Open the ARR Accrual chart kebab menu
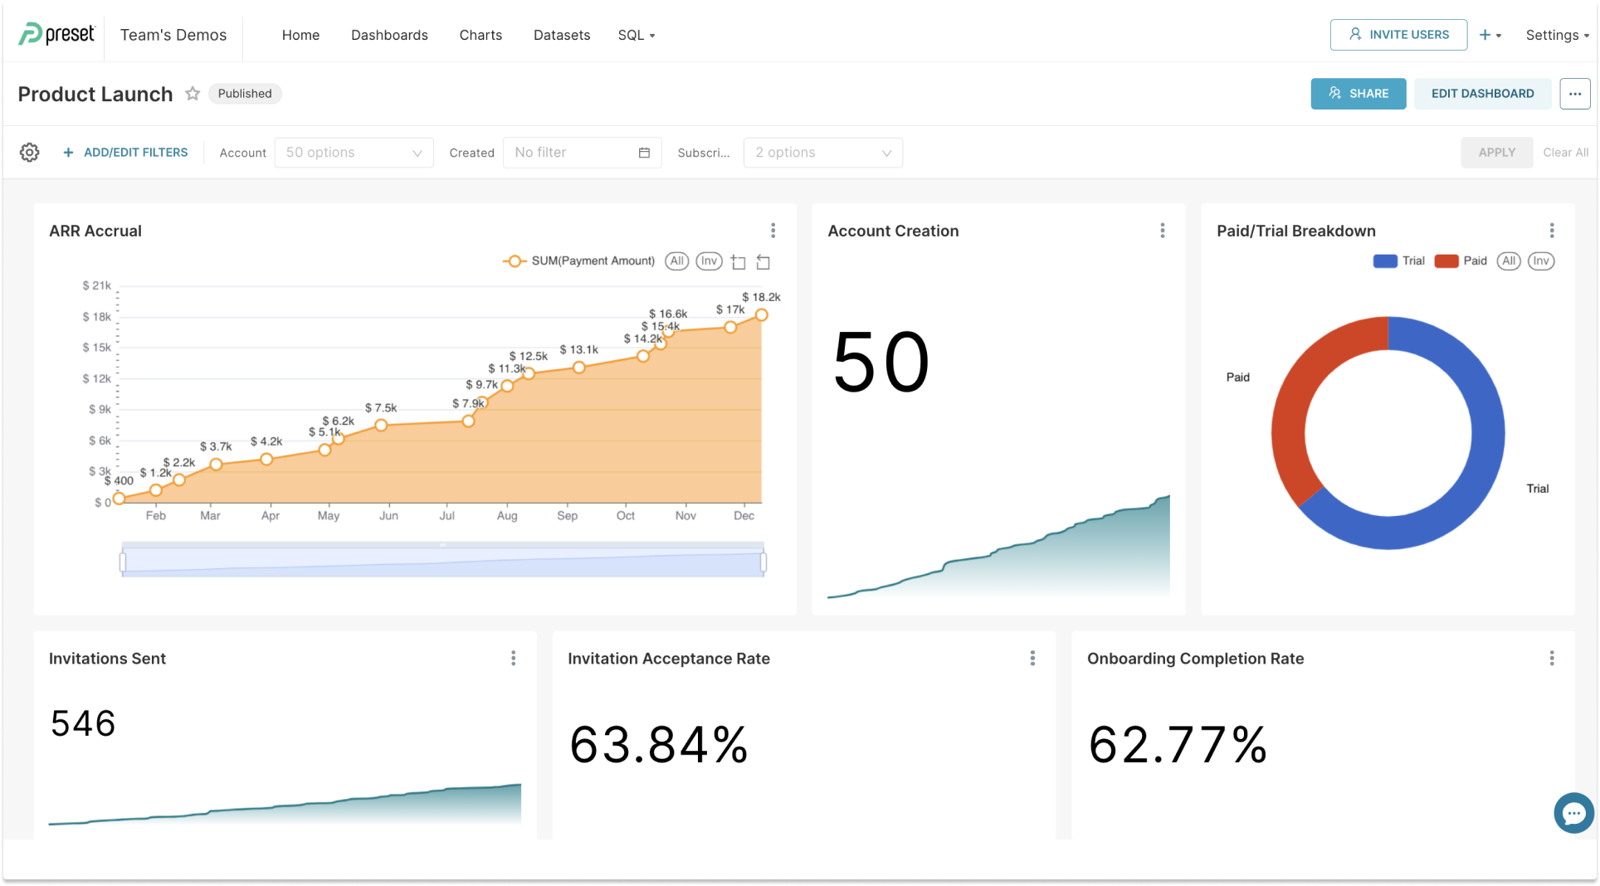The height and width of the screenshot is (886, 1600). 773,231
